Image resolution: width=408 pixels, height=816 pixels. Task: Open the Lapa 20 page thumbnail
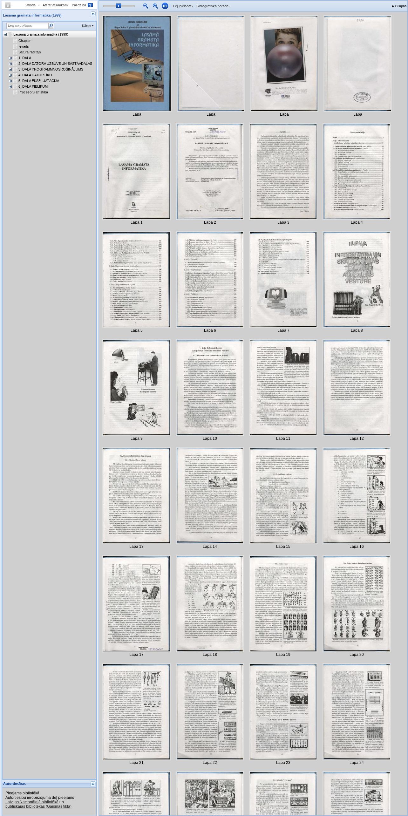coord(357,604)
